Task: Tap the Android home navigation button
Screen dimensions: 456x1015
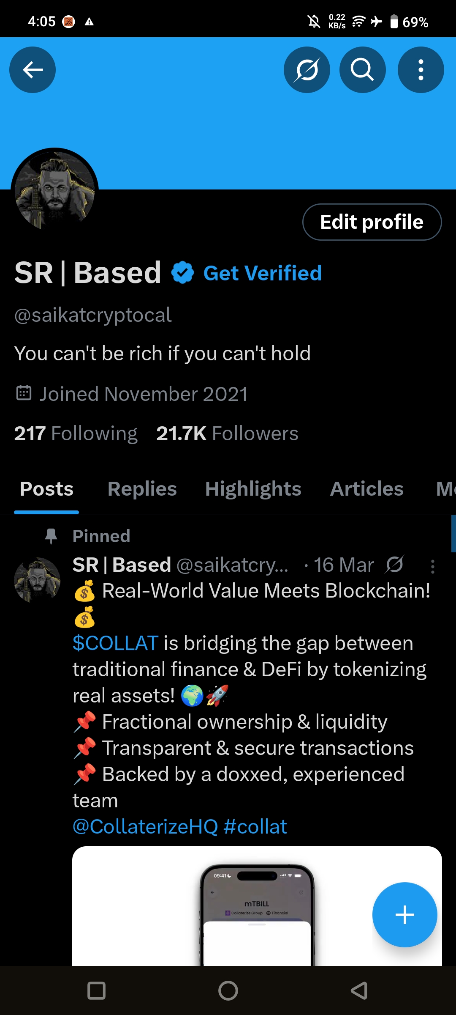Action: [x=228, y=990]
